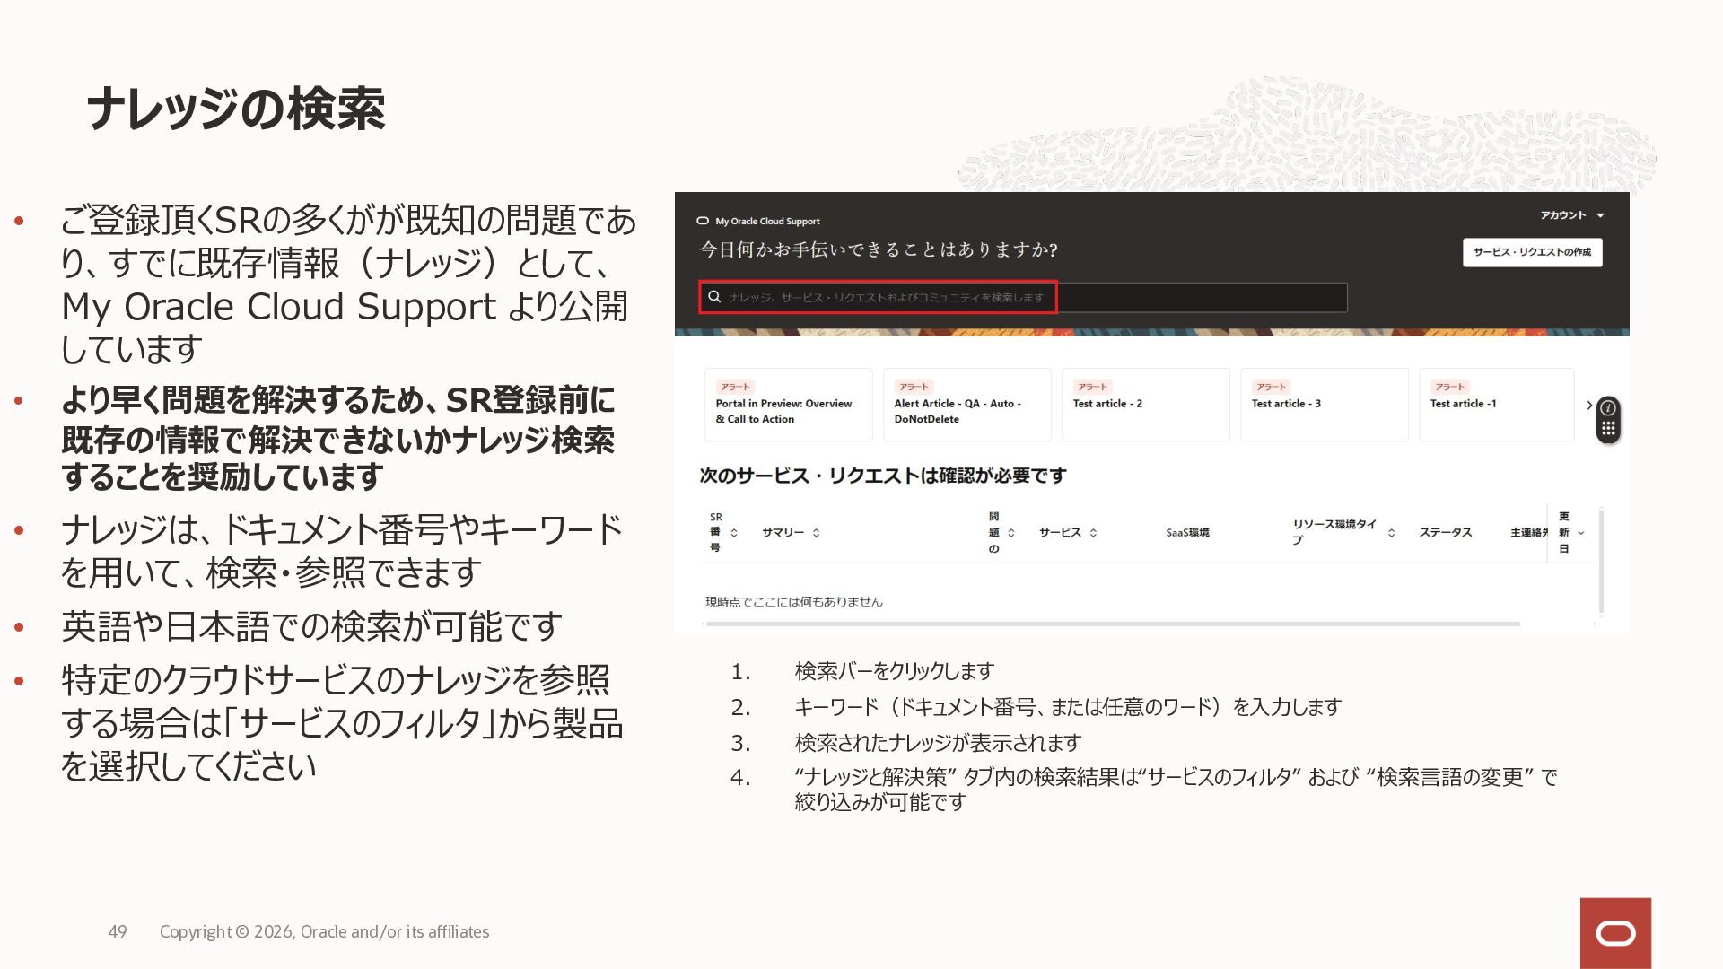Open the アカウント dropdown menu
1723x969 pixels.
click(x=1572, y=215)
